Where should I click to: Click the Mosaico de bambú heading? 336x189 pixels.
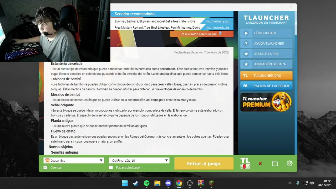click(65, 94)
